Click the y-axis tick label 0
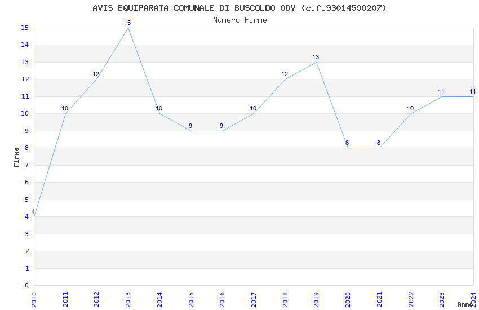479x310 pixels. tap(27, 285)
